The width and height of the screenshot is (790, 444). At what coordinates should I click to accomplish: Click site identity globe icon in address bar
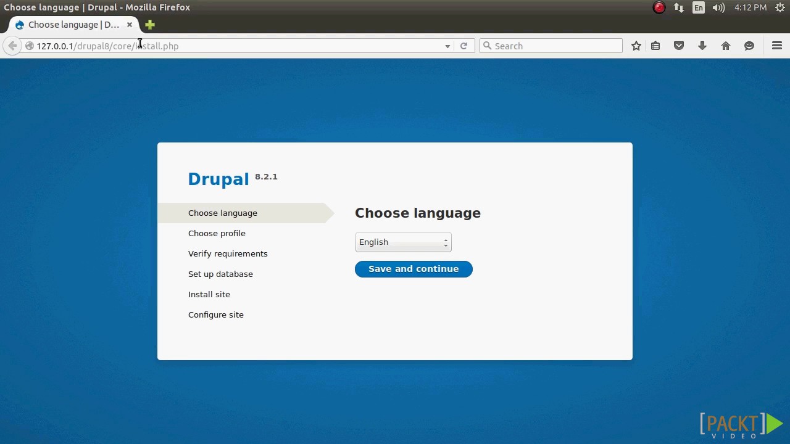(29, 46)
